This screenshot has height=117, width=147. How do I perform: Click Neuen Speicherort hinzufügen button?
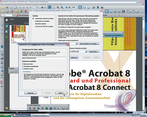(x=89, y=44)
